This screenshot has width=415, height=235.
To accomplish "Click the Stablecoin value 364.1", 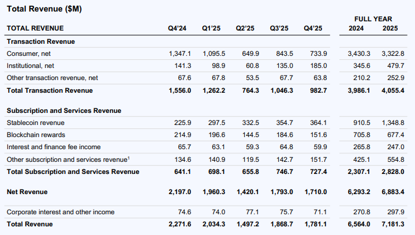I will 319,123.
